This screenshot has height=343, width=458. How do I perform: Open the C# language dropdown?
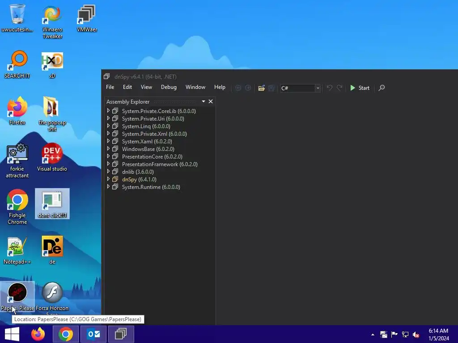[318, 88]
